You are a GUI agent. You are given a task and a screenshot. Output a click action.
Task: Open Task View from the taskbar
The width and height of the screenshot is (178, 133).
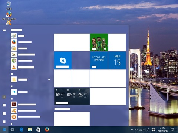(13, 130)
